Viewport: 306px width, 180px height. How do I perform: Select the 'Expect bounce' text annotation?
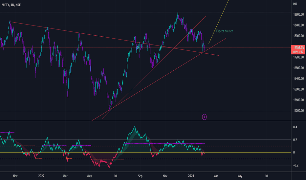[225, 31]
